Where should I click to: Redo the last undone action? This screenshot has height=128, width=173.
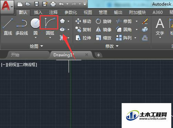(x=74, y=4)
